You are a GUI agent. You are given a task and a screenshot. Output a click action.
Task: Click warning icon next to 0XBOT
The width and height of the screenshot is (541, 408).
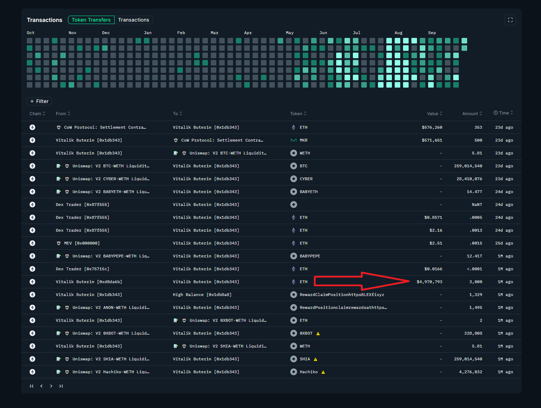click(318, 334)
